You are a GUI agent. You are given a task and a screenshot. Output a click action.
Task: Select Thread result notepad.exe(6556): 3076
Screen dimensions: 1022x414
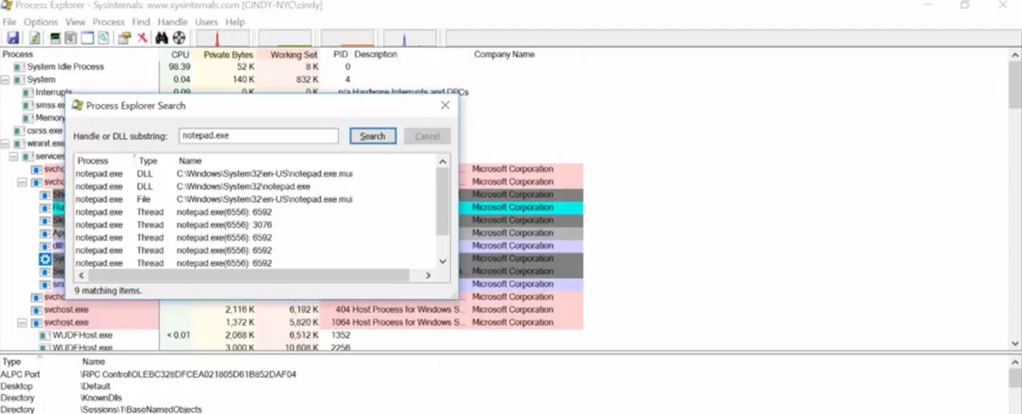[255, 225]
